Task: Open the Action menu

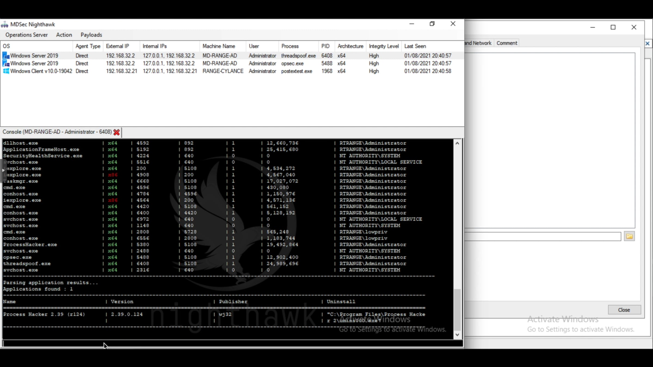Action: (x=64, y=35)
